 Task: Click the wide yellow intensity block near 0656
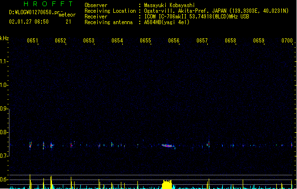167,184
